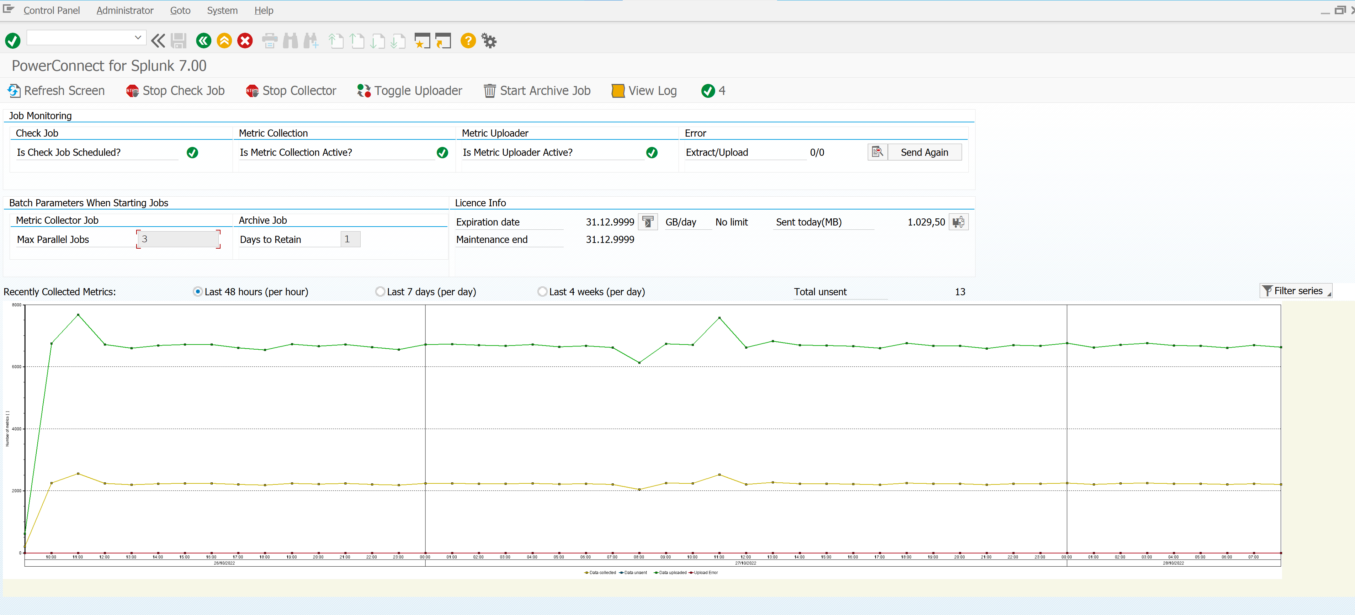The image size is (1355, 615).
Task: Edit the Max Parallel Jobs field
Action: pyautogui.click(x=178, y=239)
